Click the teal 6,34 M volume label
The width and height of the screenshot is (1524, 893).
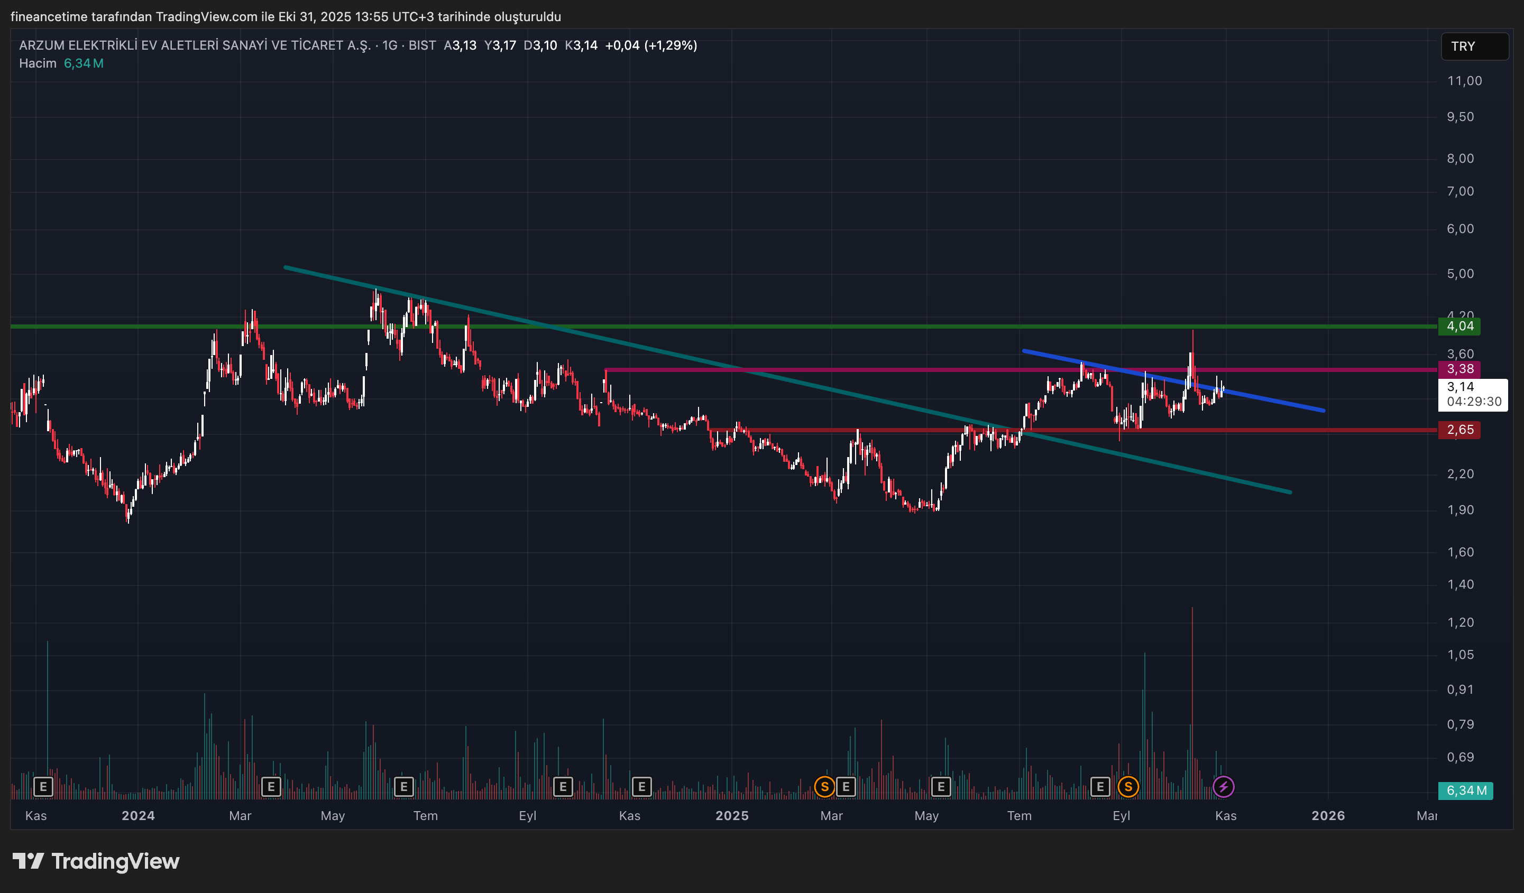pyautogui.click(x=1466, y=790)
